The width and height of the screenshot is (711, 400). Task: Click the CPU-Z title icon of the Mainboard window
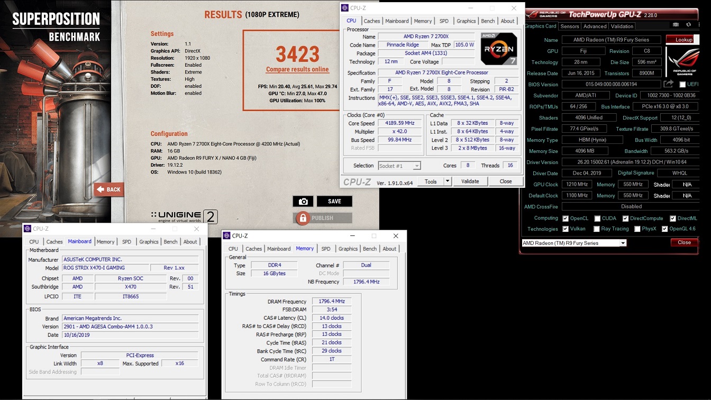tap(28, 229)
